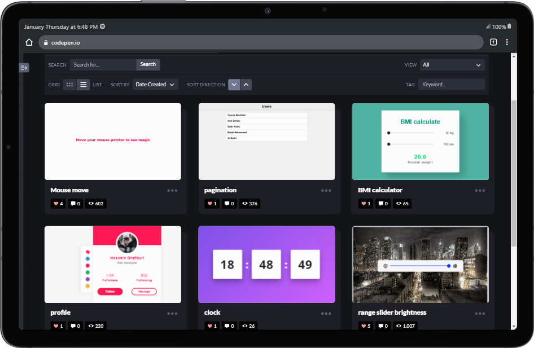Viewport: 534px width, 348px height.
Task: Click the views count on Mouse move
Action: tap(96, 204)
